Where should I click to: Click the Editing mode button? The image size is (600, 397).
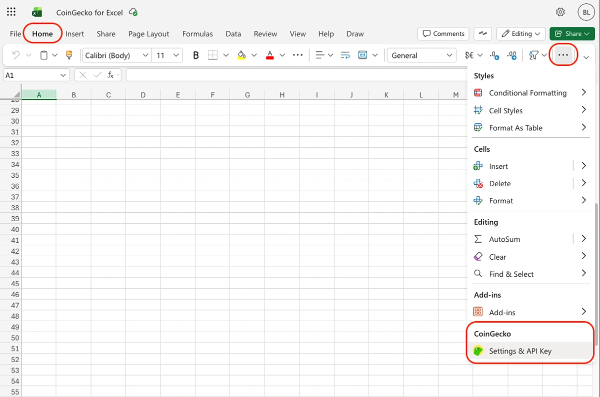click(520, 33)
